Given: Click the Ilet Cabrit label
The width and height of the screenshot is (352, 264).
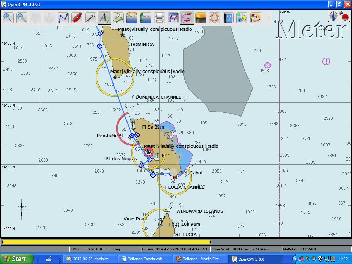Looking at the screenshot, I should tap(192, 173).
